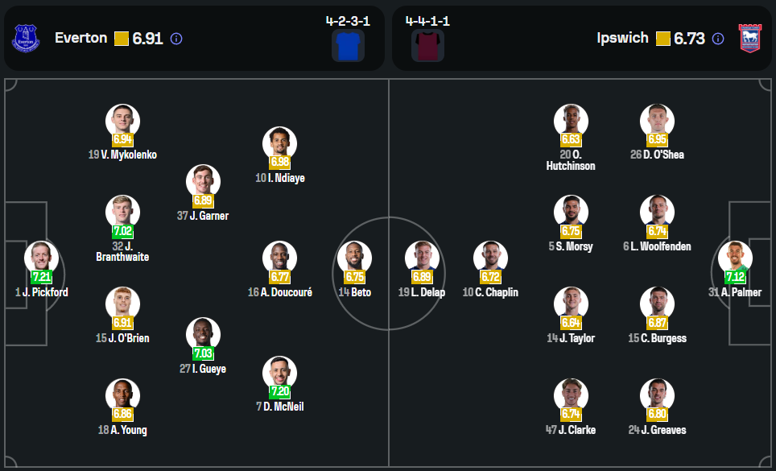Click I. Gueye's 7.03 rating badge
This screenshot has width=776, height=471.
203,353
